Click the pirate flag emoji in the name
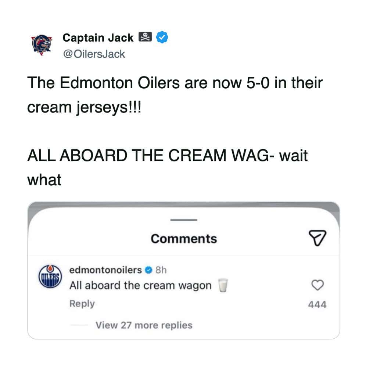This screenshot has width=366, height=367. (145, 38)
